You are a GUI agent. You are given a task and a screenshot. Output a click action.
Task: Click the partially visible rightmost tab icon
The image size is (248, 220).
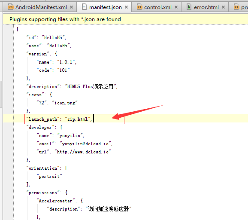click(x=236, y=7)
